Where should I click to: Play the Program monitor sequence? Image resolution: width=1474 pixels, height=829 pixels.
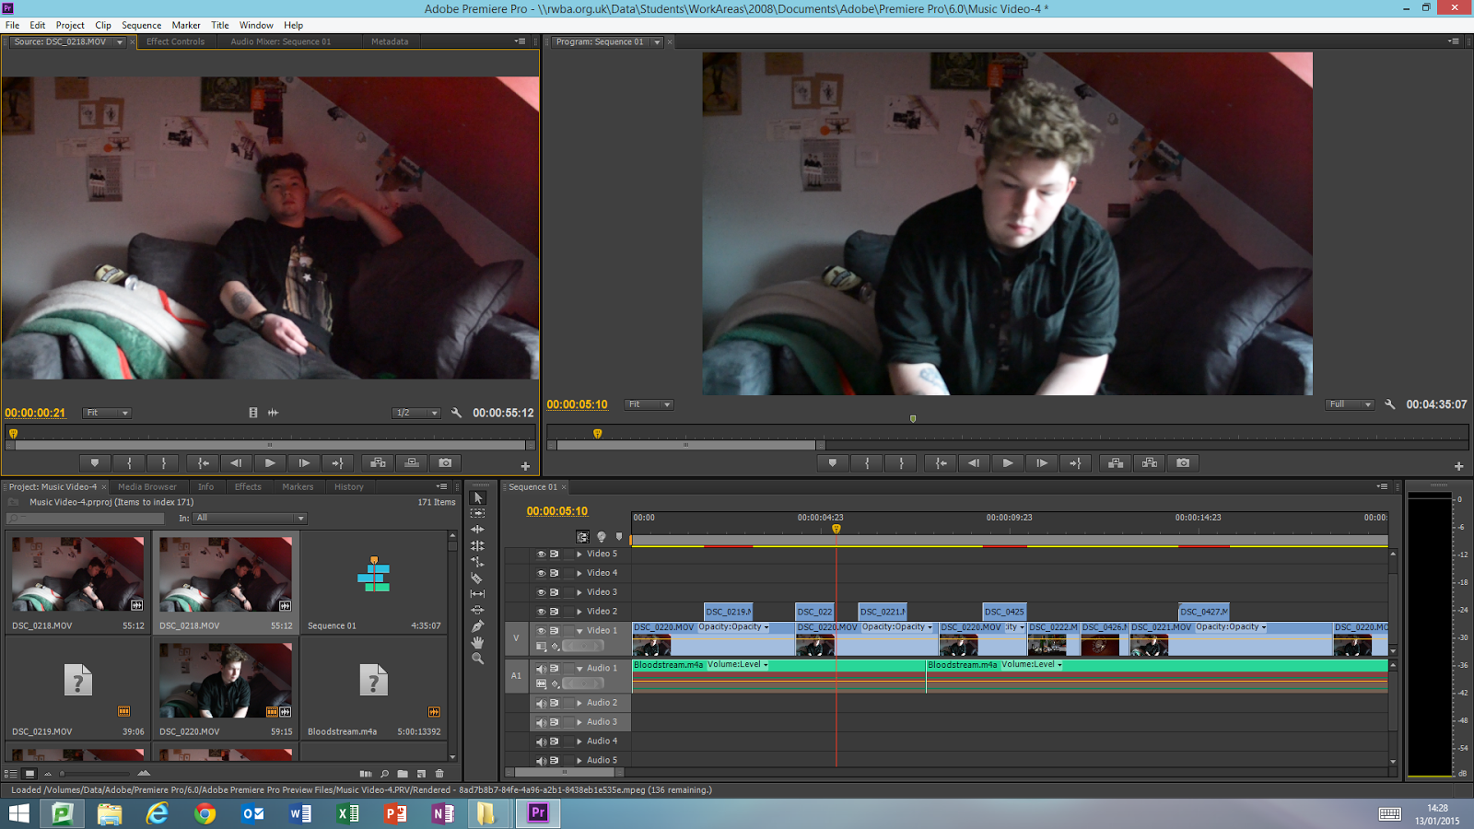coord(1008,463)
